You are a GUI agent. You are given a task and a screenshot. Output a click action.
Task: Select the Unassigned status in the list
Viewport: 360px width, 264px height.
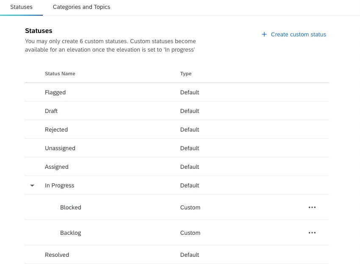pyautogui.click(x=60, y=148)
